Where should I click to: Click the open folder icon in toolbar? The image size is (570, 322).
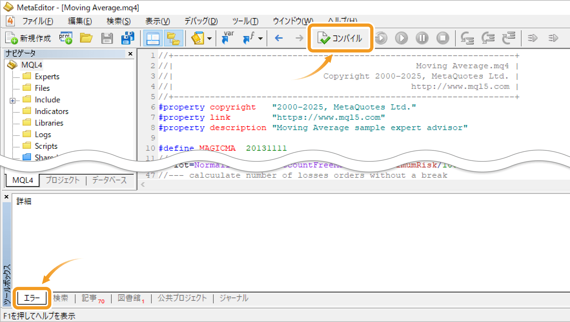tap(86, 38)
